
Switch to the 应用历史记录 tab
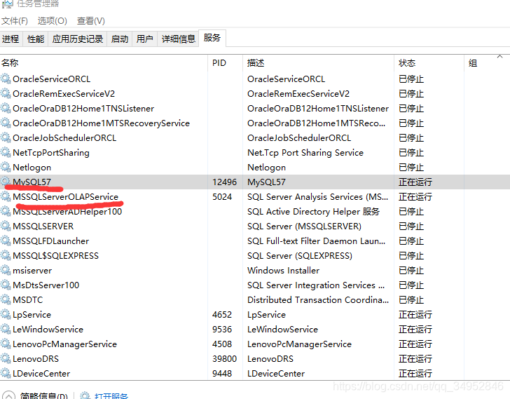click(x=77, y=39)
